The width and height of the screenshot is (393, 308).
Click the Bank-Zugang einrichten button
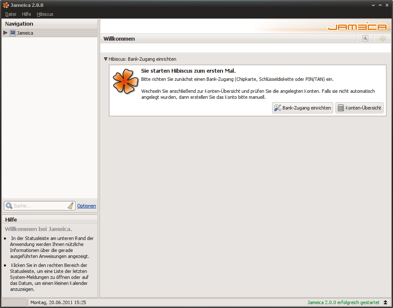point(302,108)
